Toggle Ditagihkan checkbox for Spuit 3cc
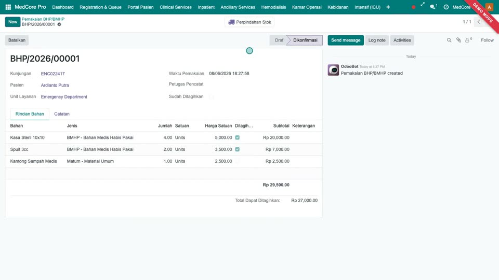Image resolution: width=499 pixels, height=280 pixels. (x=238, y=149)
